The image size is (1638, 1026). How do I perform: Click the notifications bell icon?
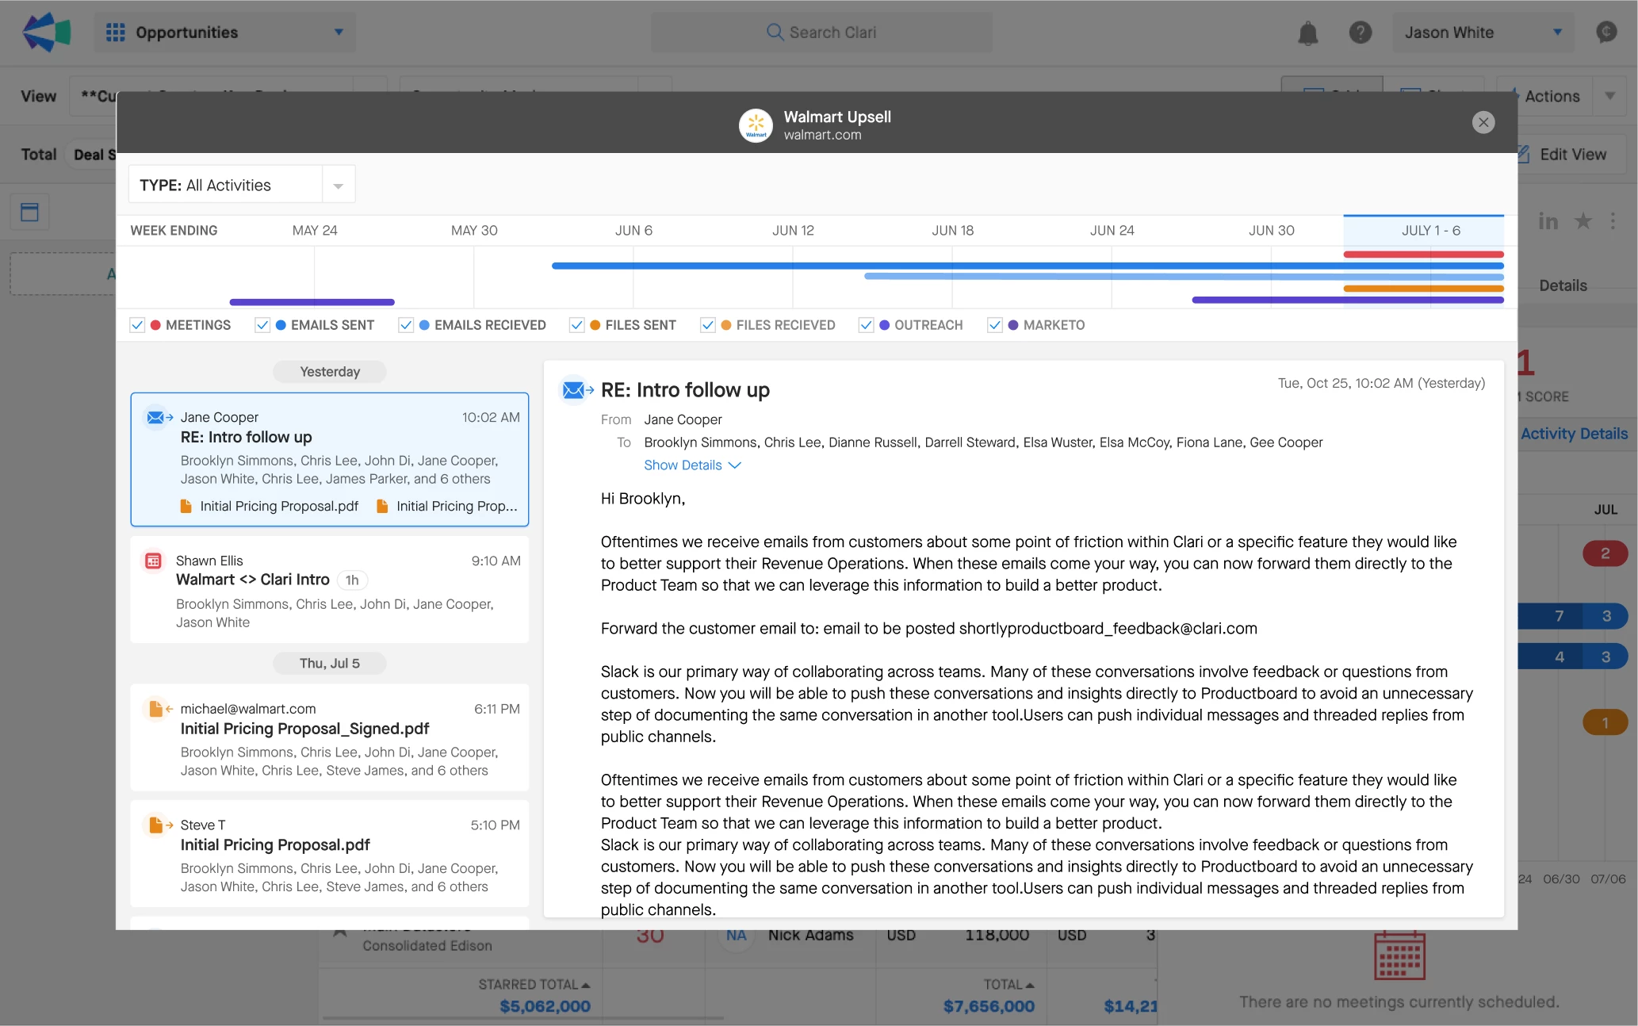(1307, 33)
